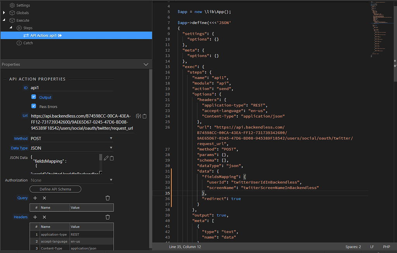Click the "method": "POST" code line

217,149
